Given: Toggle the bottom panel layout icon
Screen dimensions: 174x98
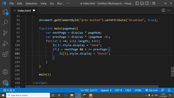Looking at the screenshot, I should pyautogui.click(x=142, y=3).
